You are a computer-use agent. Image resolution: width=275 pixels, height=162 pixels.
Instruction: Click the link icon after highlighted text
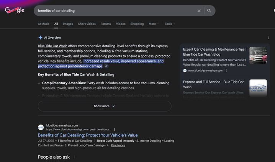point(106,66)
